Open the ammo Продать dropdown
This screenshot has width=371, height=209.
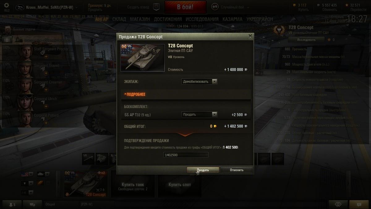pyautogui.click(x=199, y=114)
